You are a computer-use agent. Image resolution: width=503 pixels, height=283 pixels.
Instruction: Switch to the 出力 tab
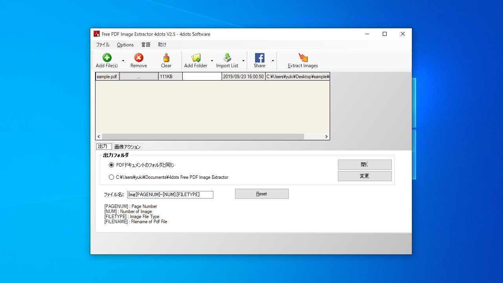104,146
